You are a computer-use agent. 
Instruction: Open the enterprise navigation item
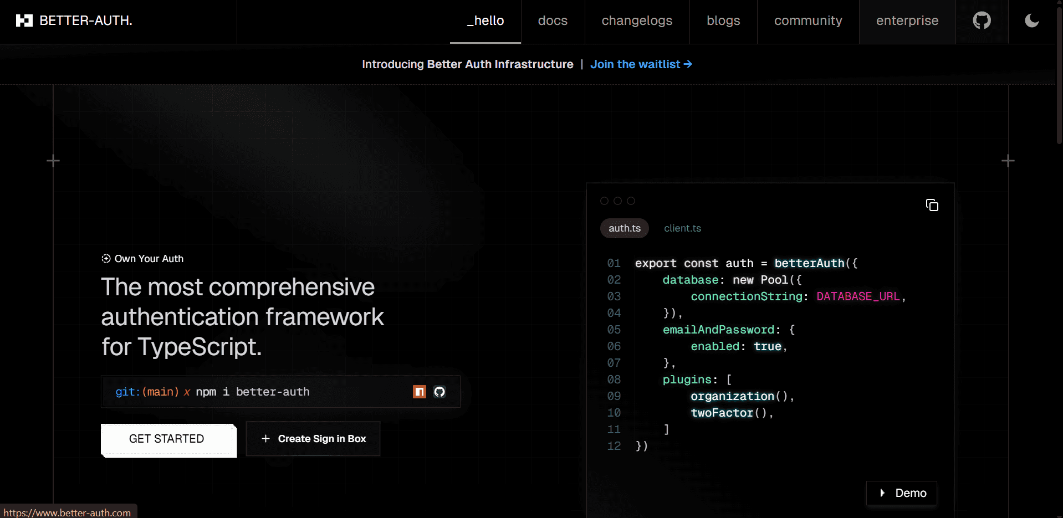pyautogui.click(x=907, y=21)
